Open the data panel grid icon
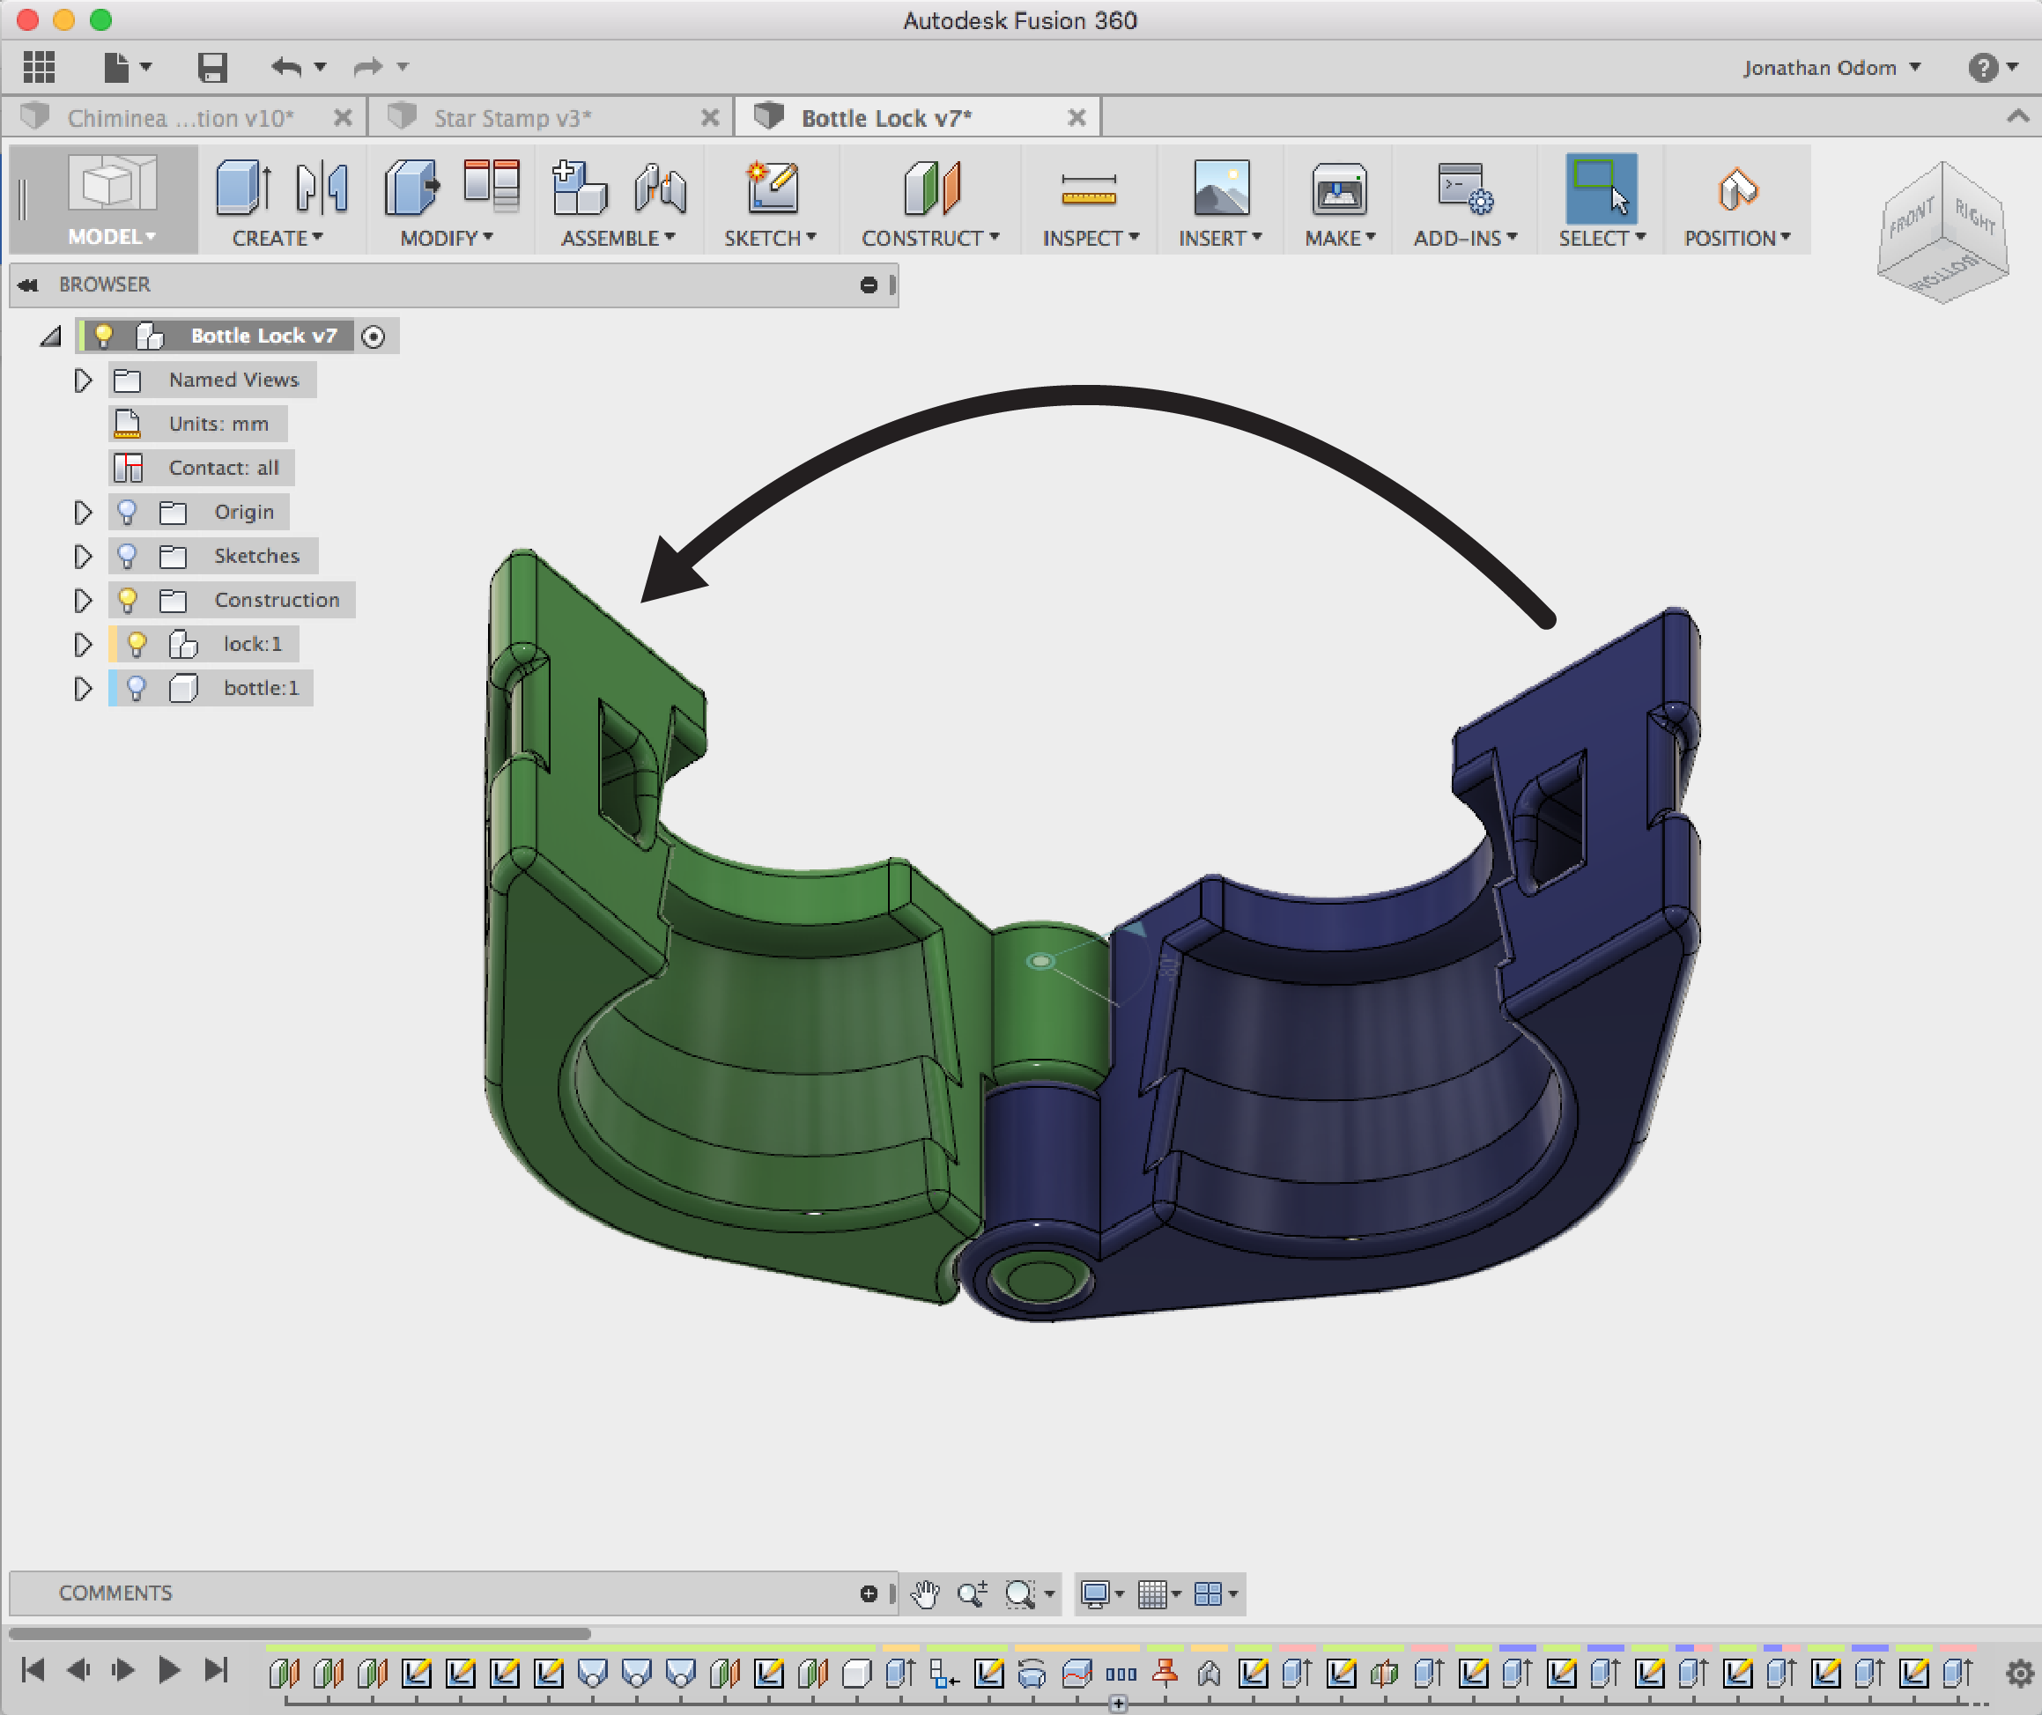The width and height of the screenshot is (2042, 1715). 39,67
